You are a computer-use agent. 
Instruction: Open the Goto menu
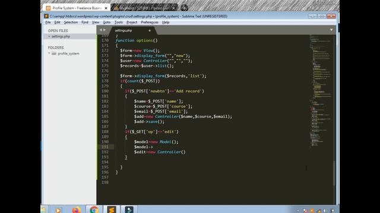107,22
